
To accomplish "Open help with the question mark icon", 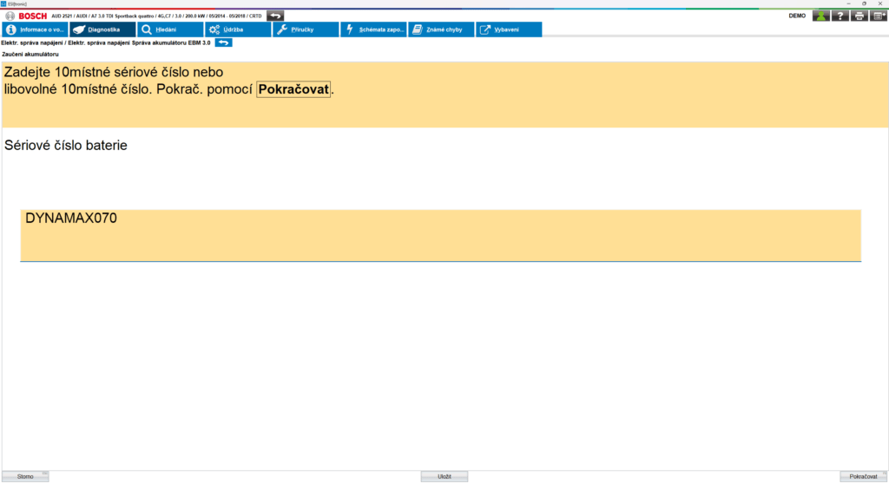I will click(x=840, y=16).
